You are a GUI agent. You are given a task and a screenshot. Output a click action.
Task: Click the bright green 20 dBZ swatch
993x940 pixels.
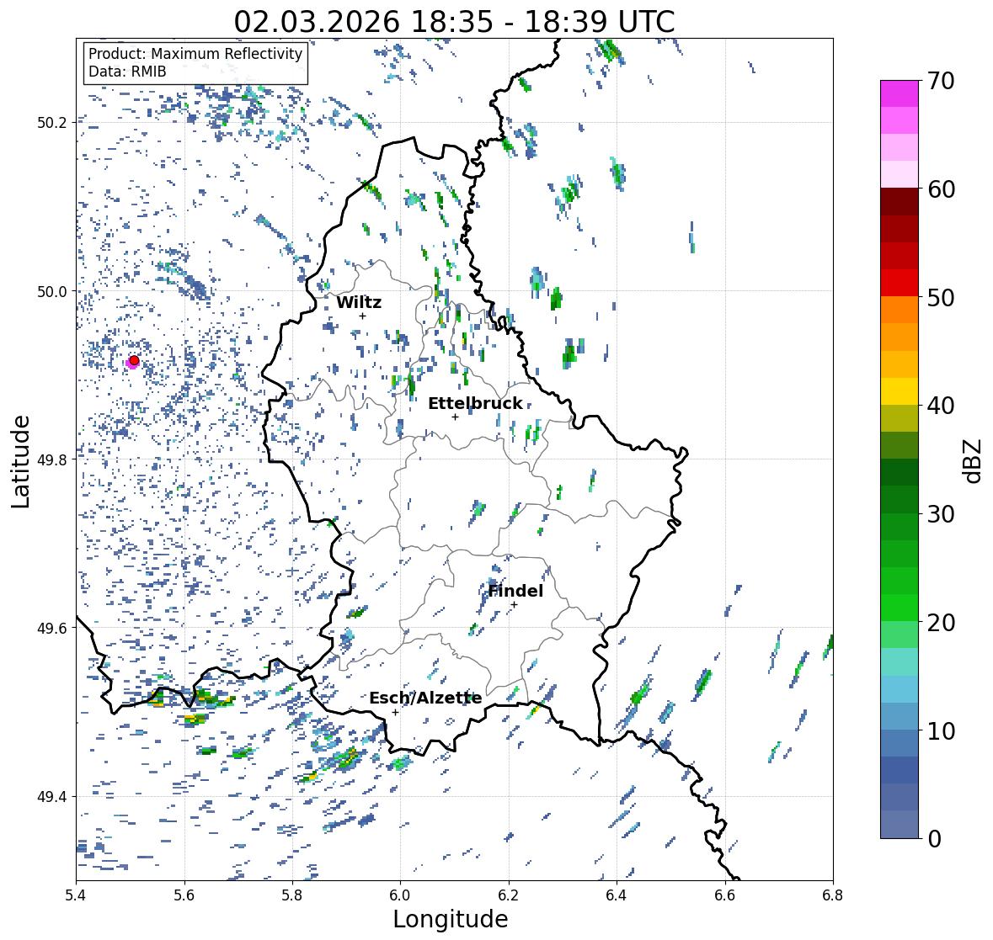pyautogui.click(x=900, y=608)
